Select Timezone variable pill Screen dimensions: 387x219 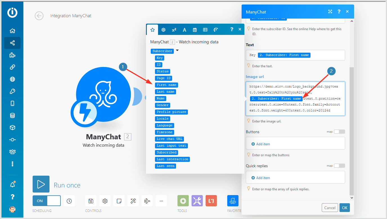pos(165,132)
